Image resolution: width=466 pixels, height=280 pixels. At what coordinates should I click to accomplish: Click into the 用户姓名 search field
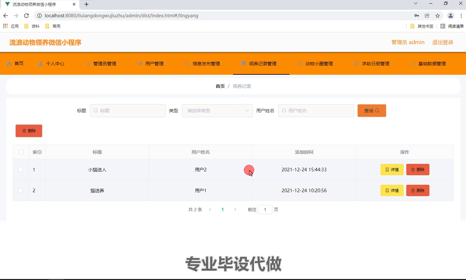pos(316,111)
